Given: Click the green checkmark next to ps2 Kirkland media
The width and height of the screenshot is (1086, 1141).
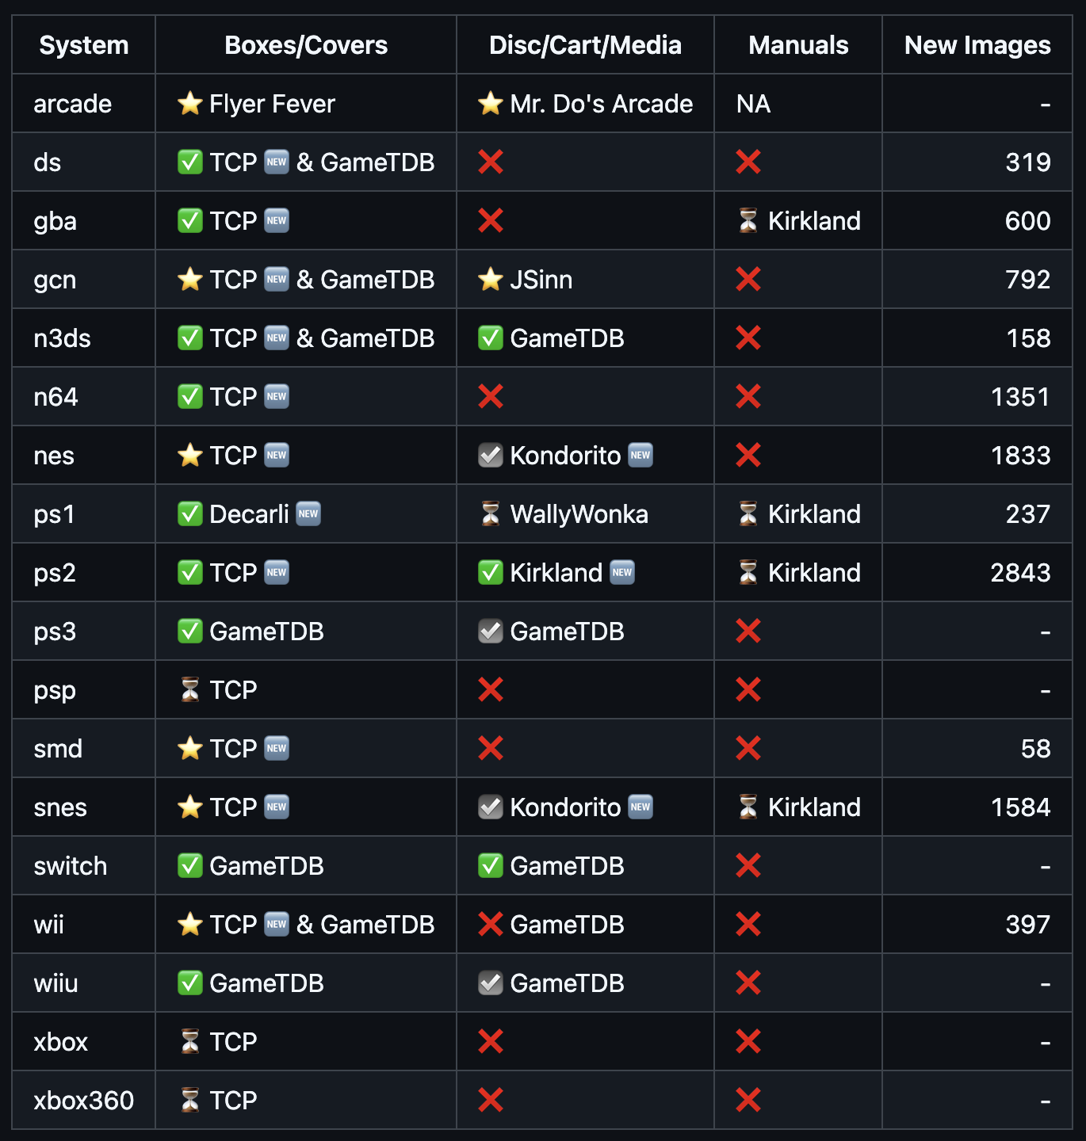Looking at the screenshot, I should click(491, 572).
